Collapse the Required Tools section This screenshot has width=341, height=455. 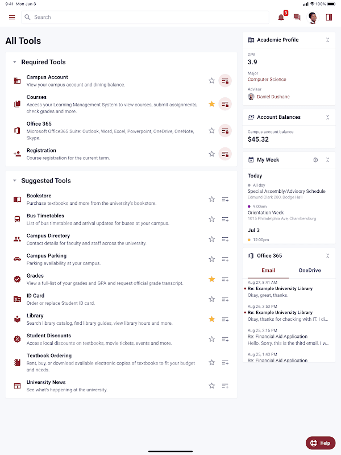[15, 62]
